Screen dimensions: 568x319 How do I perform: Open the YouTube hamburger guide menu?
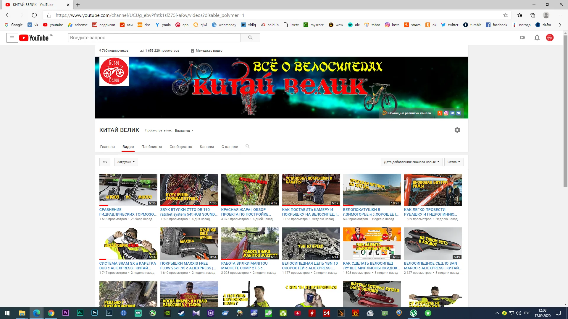pos(12,38)
